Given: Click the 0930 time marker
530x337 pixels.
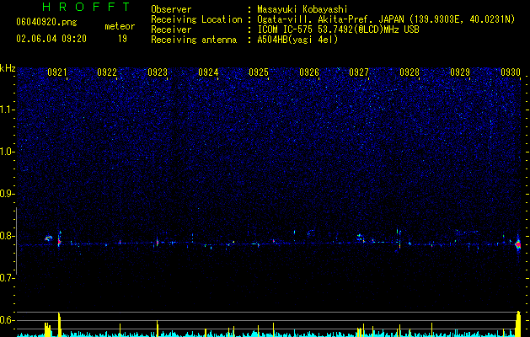Looking at the screenshot, I should click(511, 72).
